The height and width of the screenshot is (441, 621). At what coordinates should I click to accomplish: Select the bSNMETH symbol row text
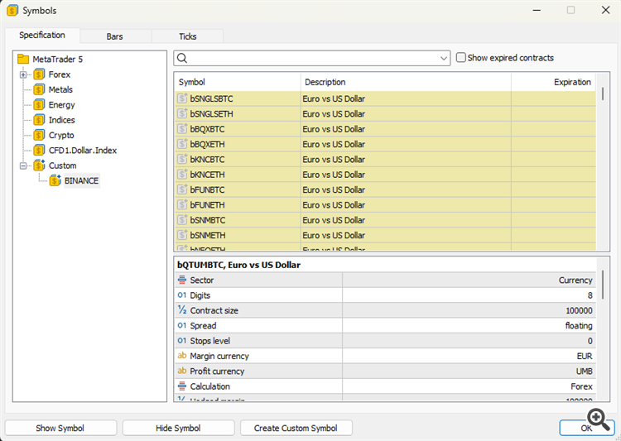click(208, 235)
